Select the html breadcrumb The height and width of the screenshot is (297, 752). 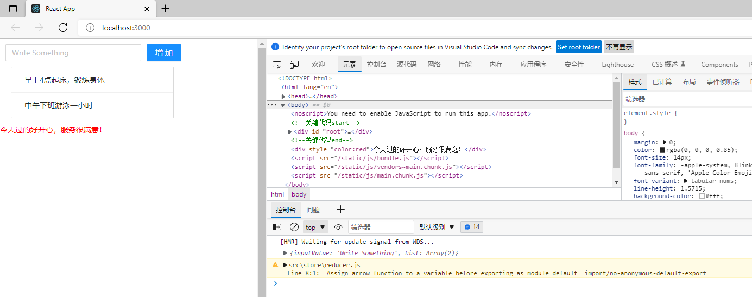[x=277, y=194]
